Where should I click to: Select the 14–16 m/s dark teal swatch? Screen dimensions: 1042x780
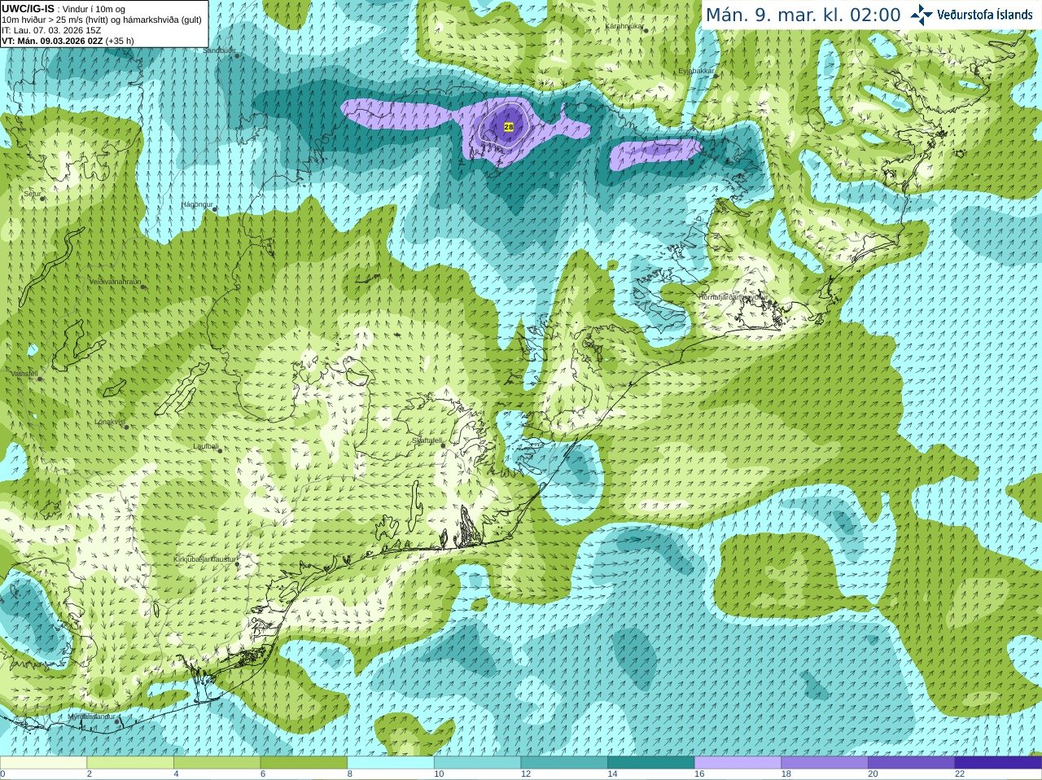(x=651, y=763)
